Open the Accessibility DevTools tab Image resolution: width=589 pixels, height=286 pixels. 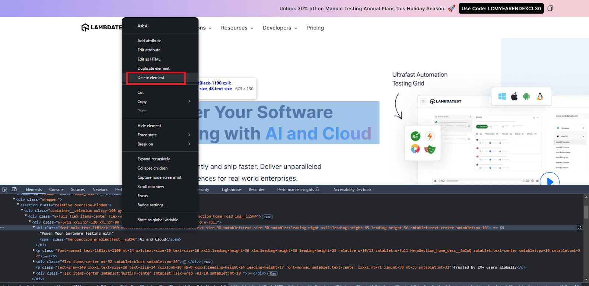[352, 189]
